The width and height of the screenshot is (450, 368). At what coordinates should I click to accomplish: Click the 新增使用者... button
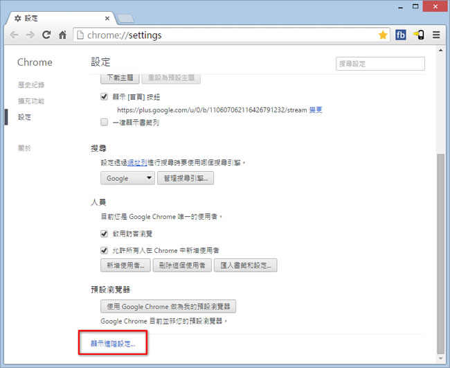(x=125, y=265)
